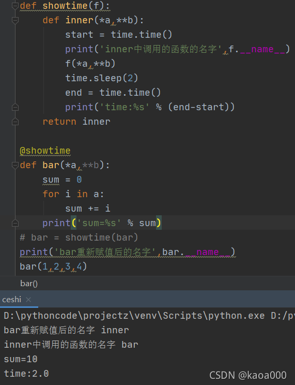Click the 'sum += i' line
The width and height of the screenshot is (295, 385).
pyautogui.click(x=88, y=209)
